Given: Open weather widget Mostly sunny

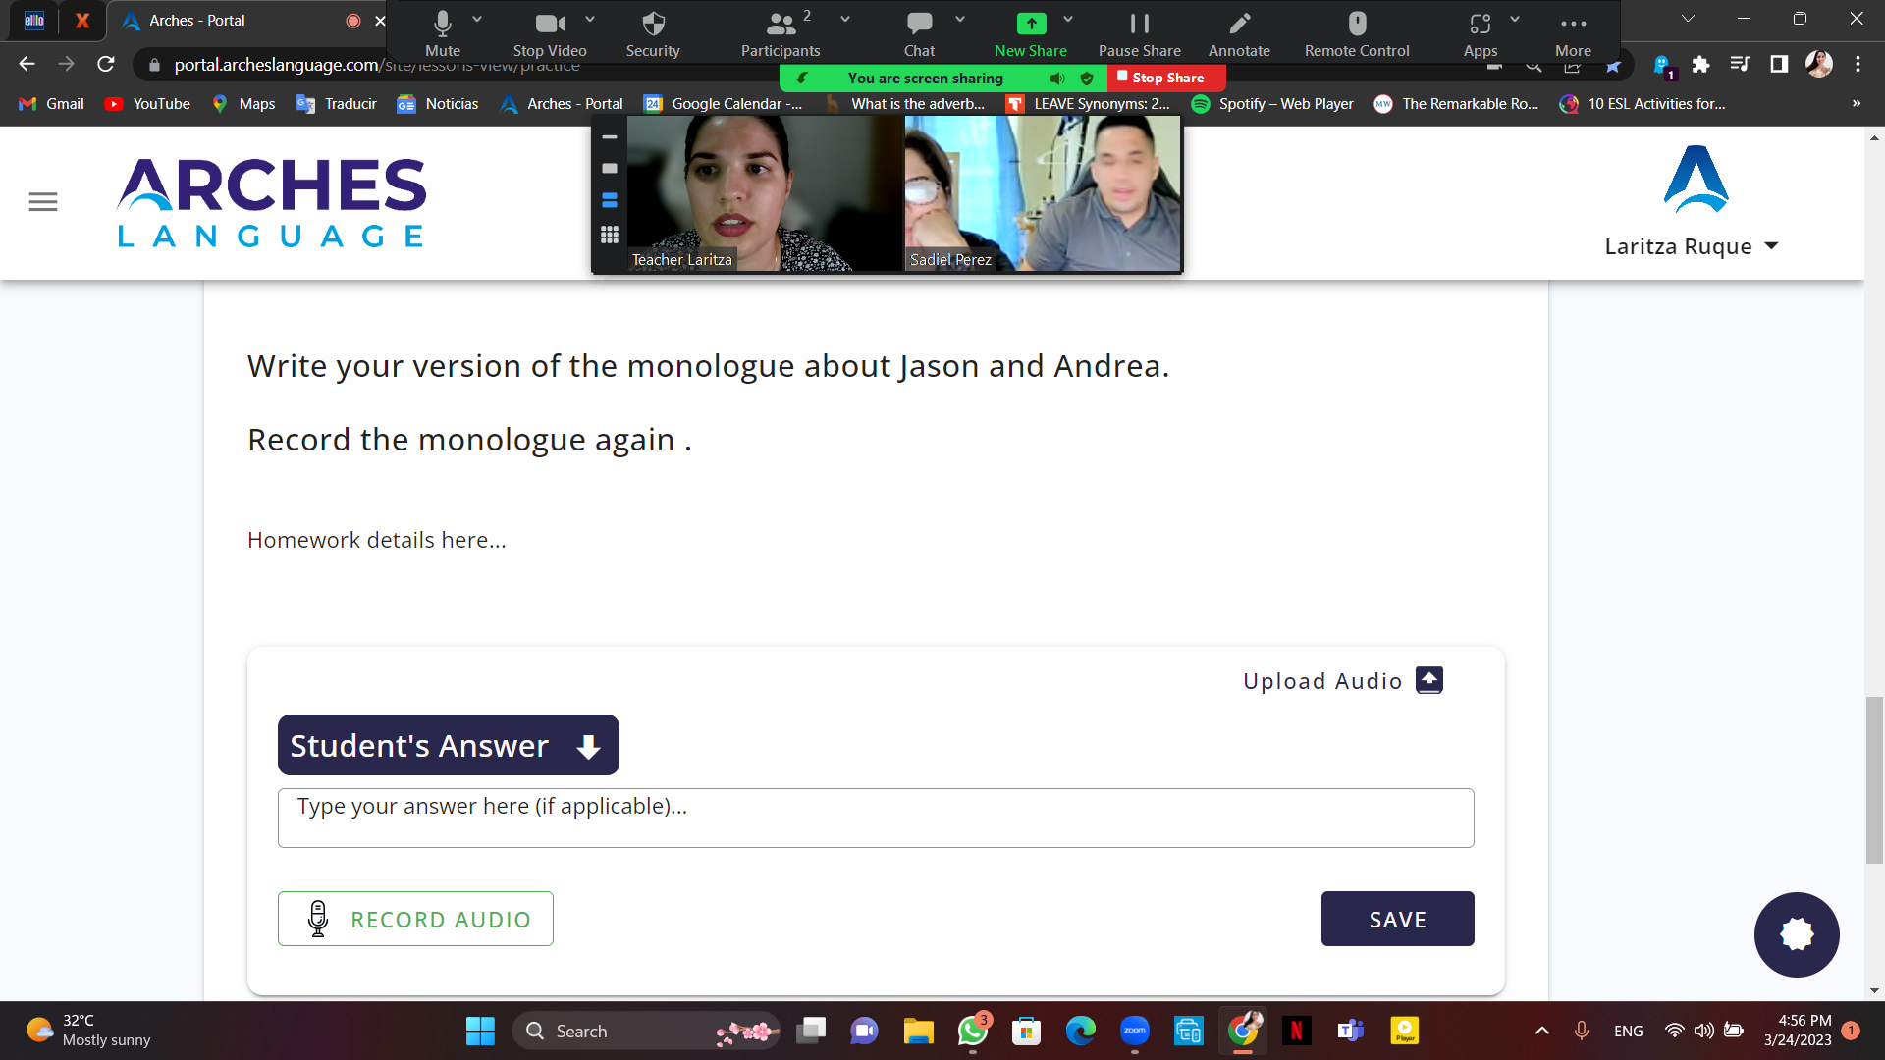Looking at the screenshot, I should click(x=88, y=1031).
